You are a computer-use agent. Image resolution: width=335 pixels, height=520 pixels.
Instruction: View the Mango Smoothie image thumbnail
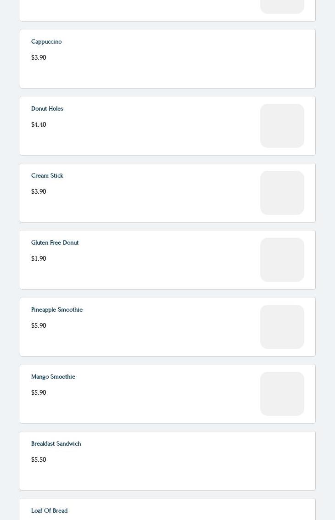[x=282, y=394]
